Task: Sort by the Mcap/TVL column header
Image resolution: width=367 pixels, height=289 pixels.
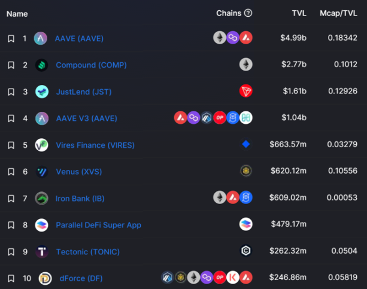Action: pos(338,13)
